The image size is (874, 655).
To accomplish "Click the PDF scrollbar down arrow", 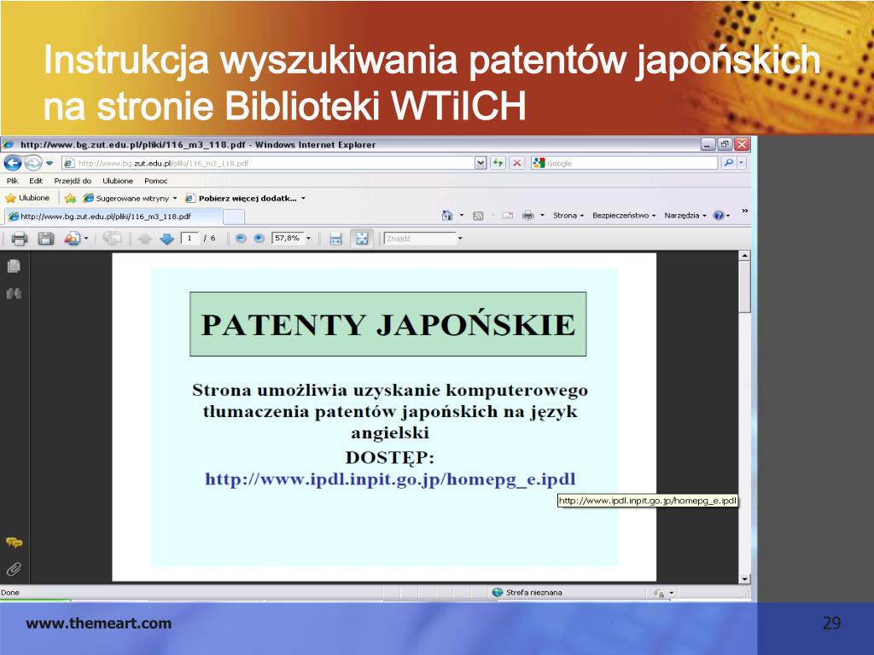I will click(744, 579).
